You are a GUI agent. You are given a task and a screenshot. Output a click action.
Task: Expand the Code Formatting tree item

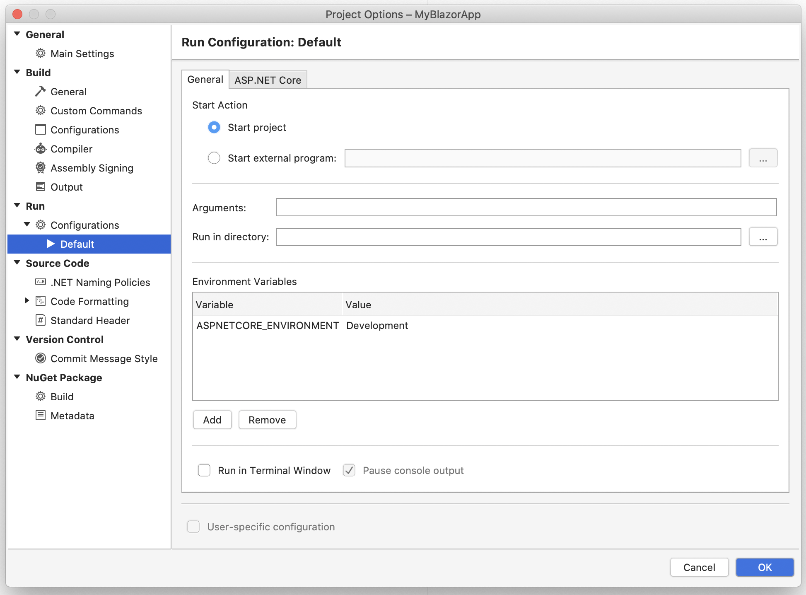[27, 300]
